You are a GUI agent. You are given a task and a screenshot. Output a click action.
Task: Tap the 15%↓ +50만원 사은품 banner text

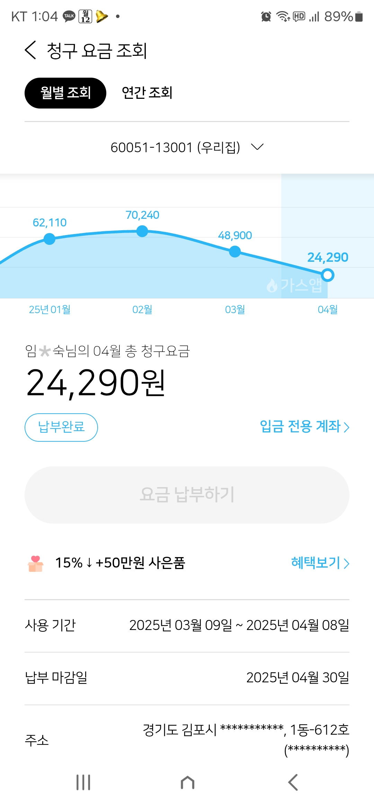[x=120, y=563]
